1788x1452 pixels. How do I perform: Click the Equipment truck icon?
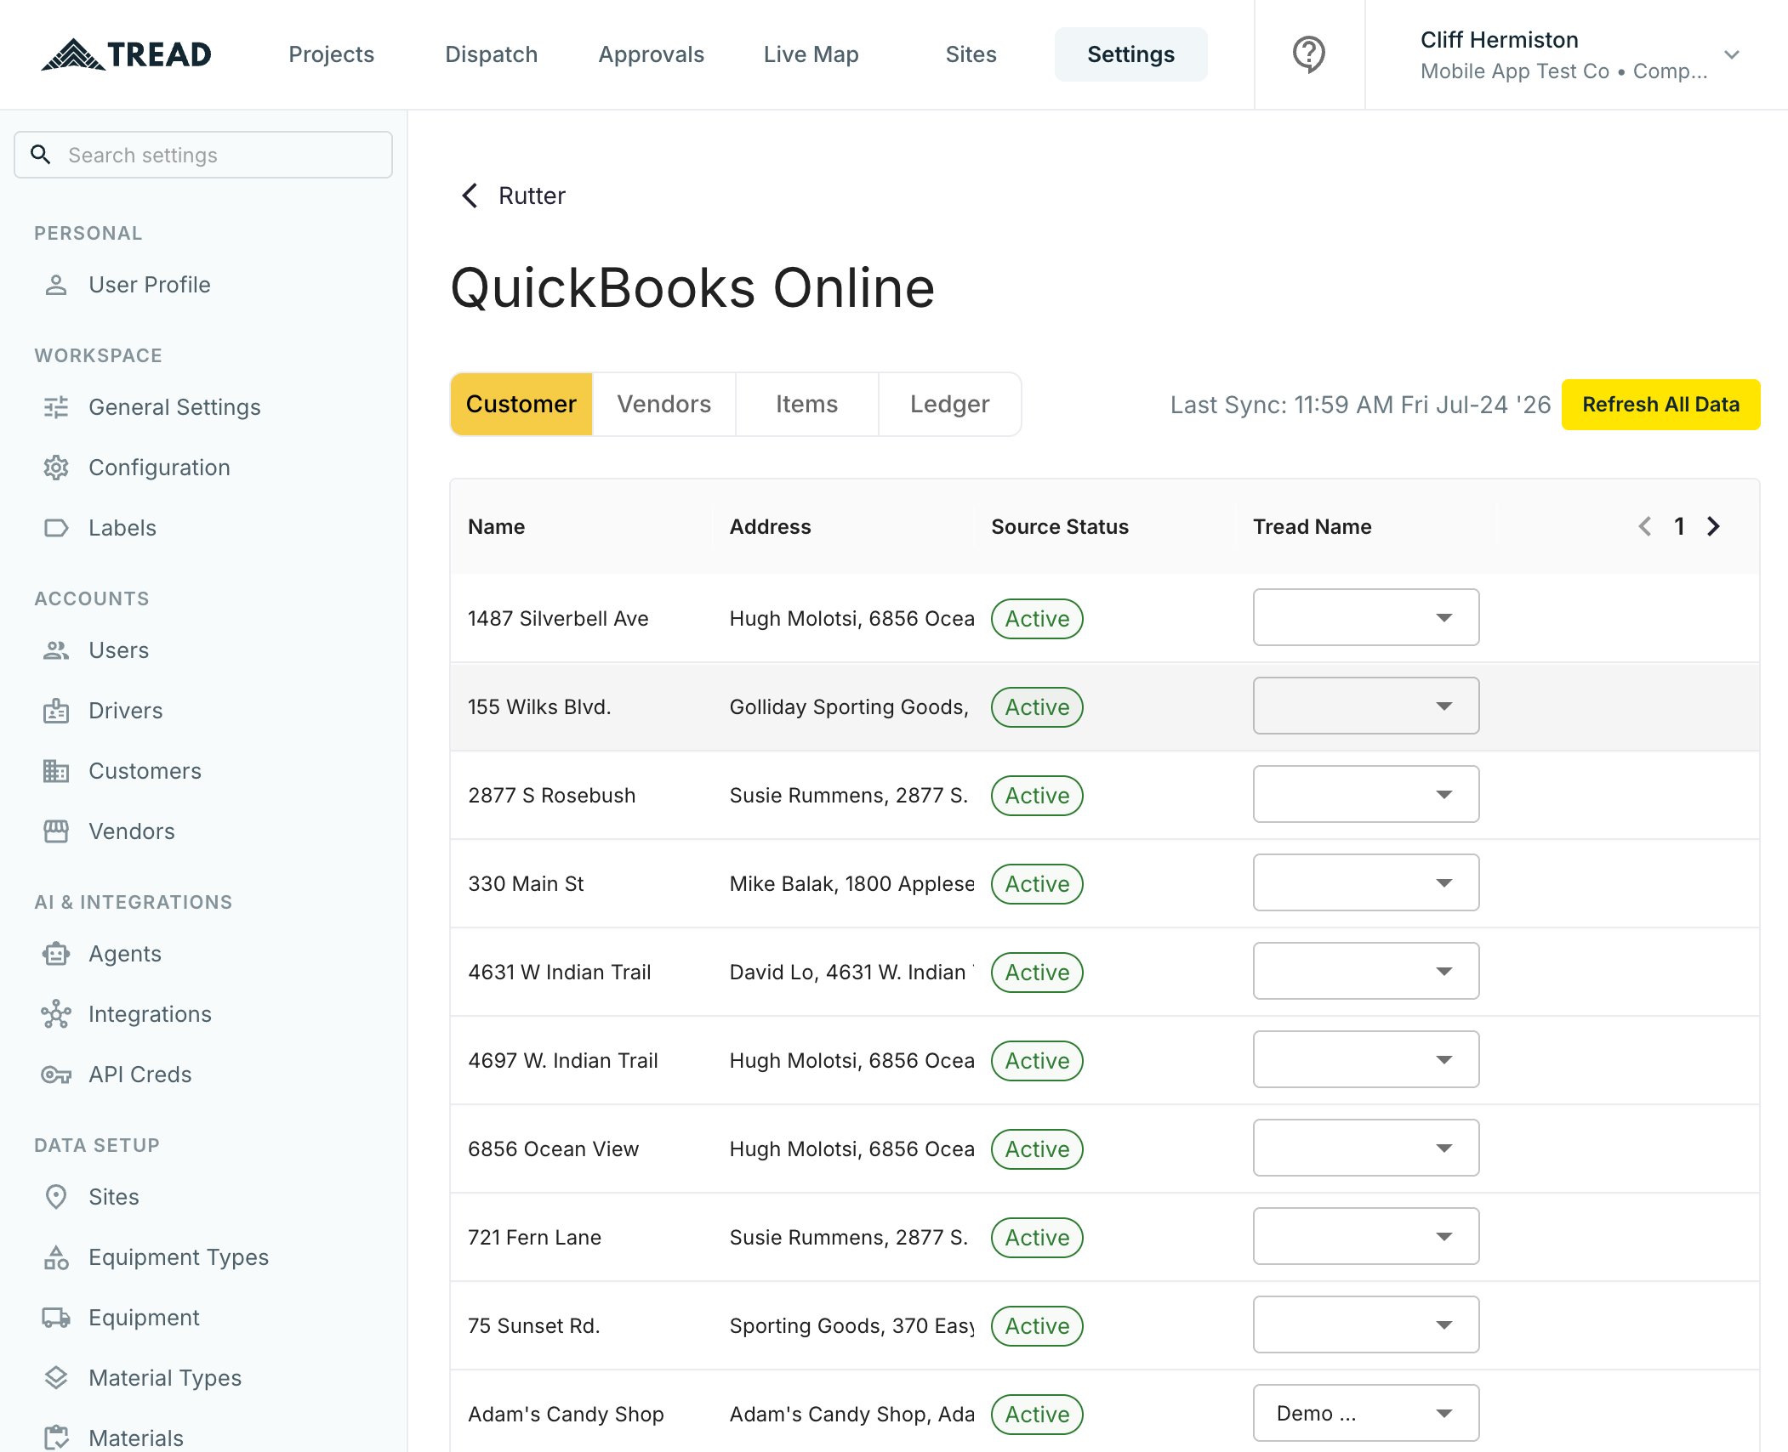pos(56,1318)
